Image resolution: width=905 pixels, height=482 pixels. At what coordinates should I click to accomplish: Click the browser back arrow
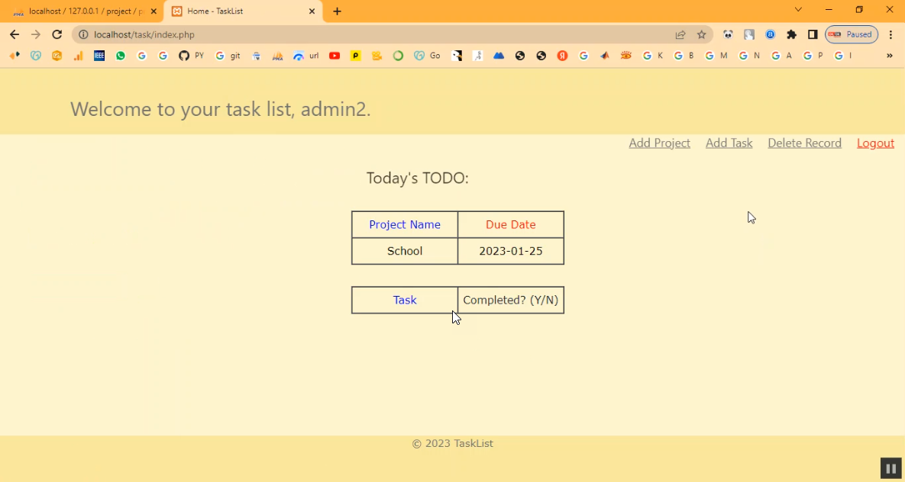[15, 34]
